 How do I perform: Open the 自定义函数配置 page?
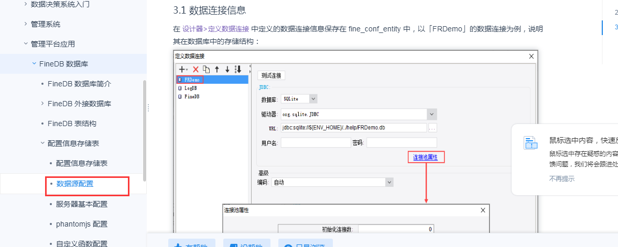[x=82, y=244]
